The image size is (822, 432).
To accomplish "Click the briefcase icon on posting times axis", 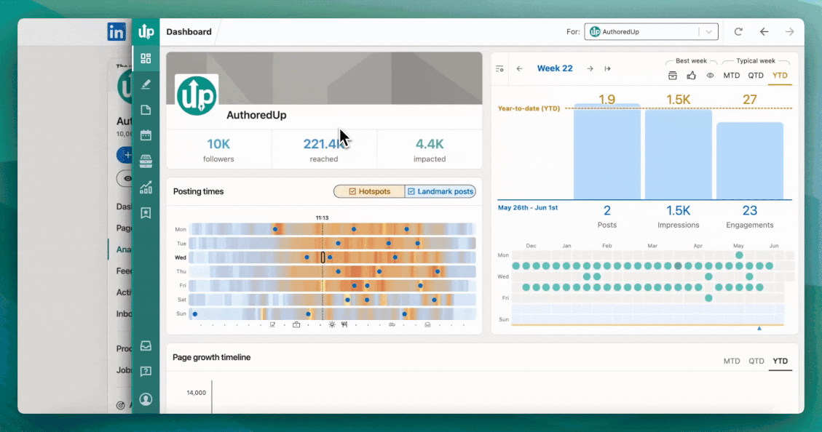I will (x=296, y=324).
